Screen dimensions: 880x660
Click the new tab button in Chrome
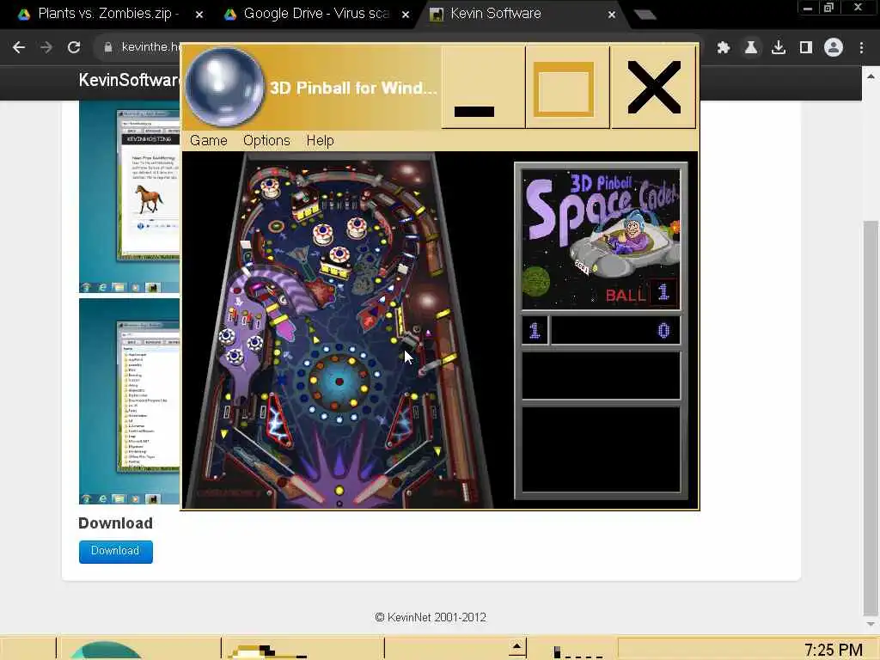[x=645, y=15]
